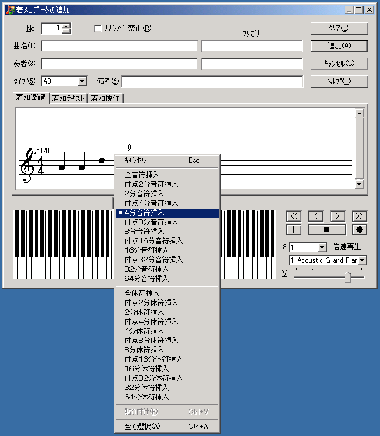
Task: Click the step back (<) button
Action: pos(316,216)
